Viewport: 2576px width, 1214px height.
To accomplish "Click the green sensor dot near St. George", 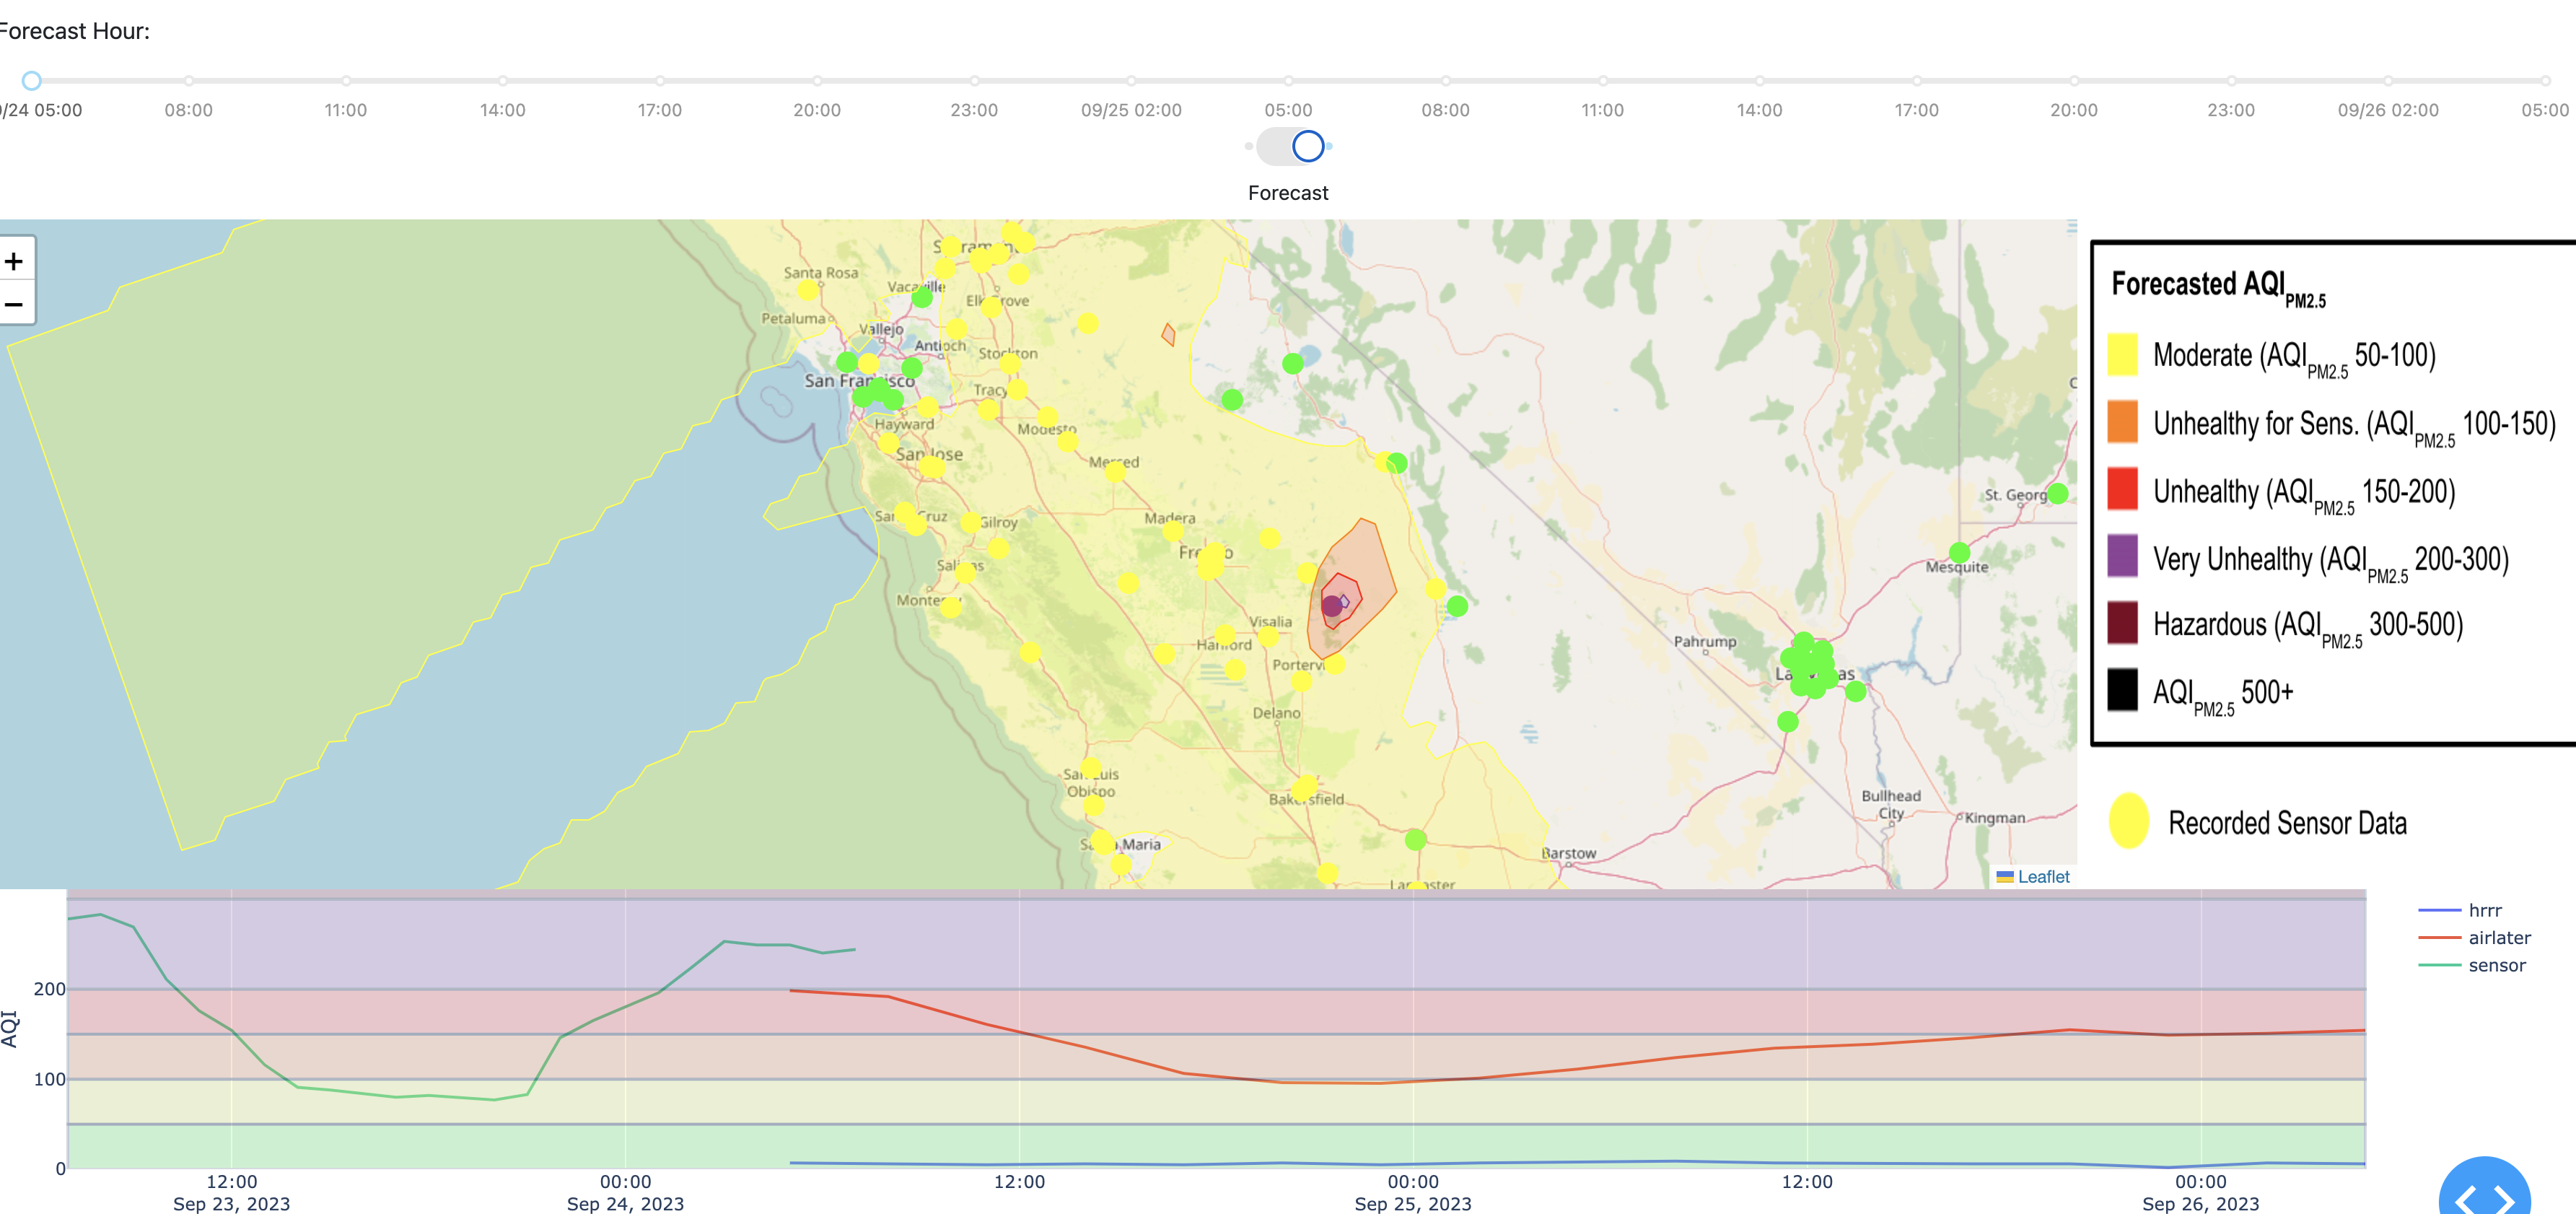I will tap(2057, 493).
